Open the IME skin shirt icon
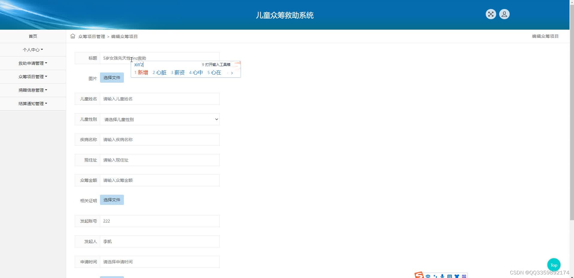The width and height of the screenshot is (574, 278). click(457, 276)
